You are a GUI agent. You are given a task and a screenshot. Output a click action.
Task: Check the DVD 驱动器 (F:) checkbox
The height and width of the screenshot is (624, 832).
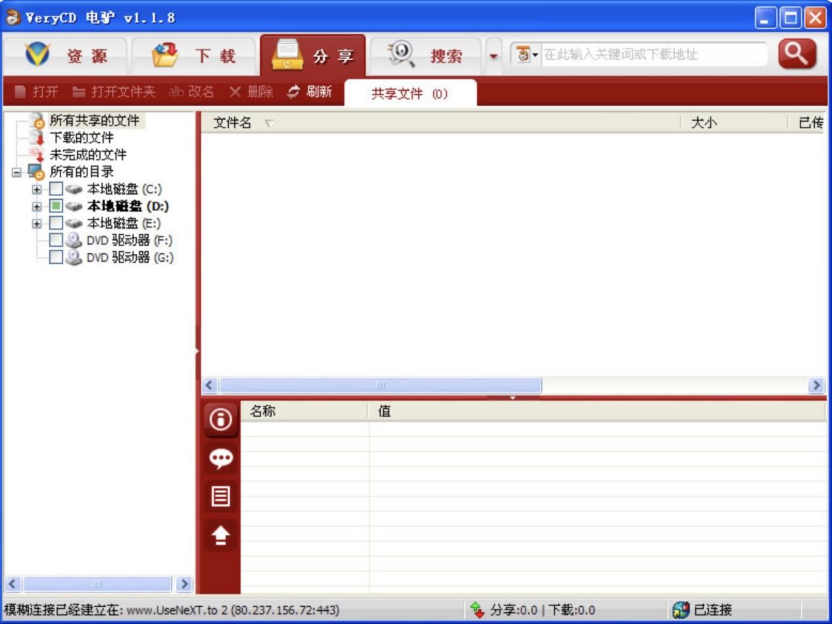pos(55,241)
